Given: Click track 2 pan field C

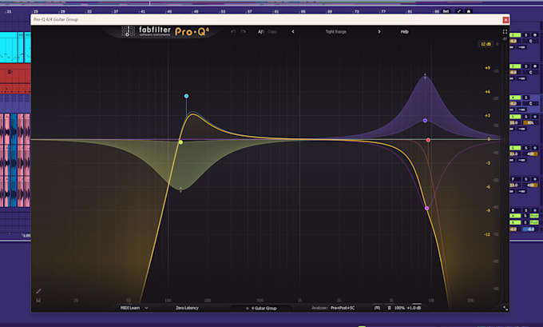Looking at the screenshot, I should click(x=530, y=41).
